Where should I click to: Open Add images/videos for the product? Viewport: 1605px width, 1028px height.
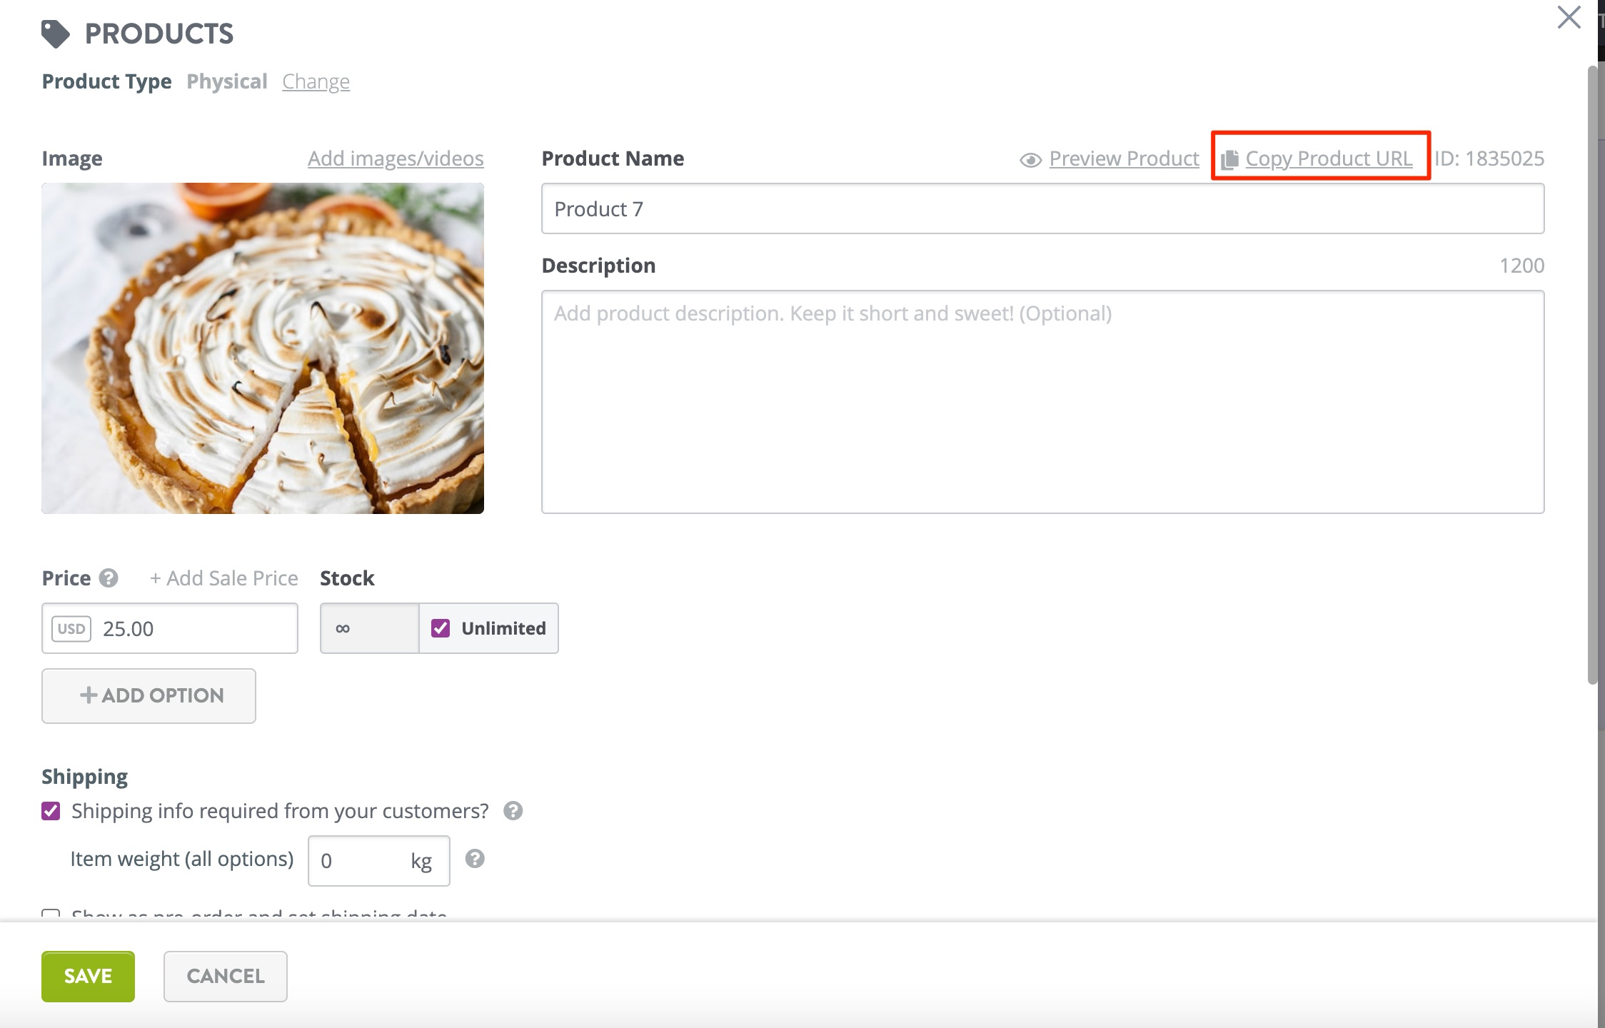[396, 158]
